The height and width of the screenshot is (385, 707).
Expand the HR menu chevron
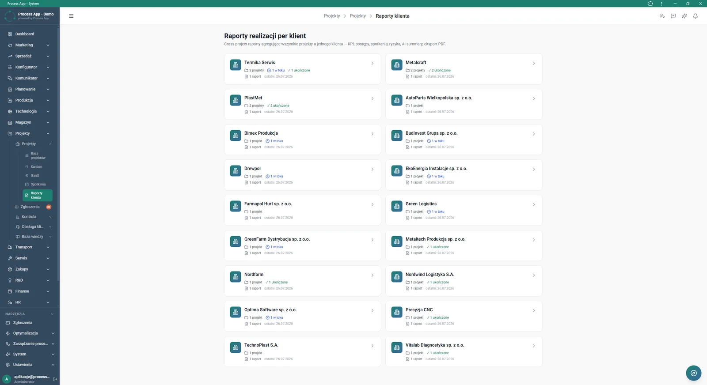(48, 302)
